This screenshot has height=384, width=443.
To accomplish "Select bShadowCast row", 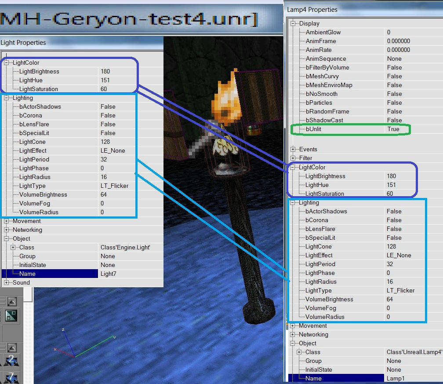I will click(x=367, y=120).
